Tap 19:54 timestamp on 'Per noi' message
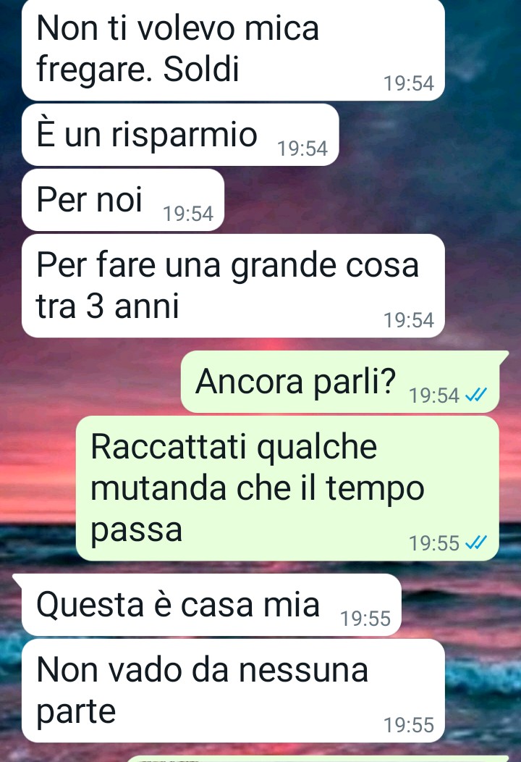This screenshot has height=762, width=521. [188, 214]
